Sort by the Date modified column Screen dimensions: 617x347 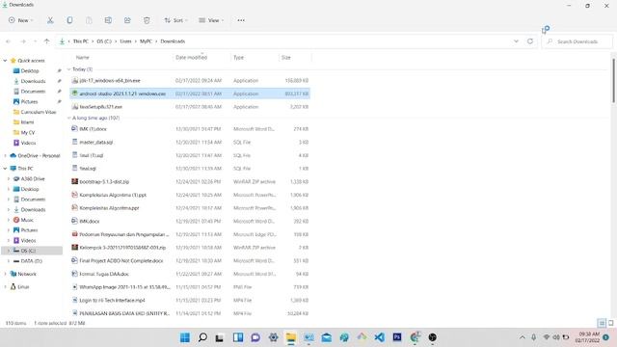[x=191, y=58]
